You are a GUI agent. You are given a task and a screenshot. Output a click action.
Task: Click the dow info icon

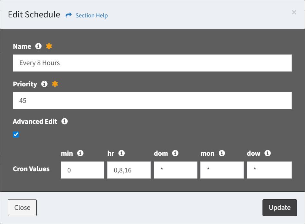click(267, 153)
